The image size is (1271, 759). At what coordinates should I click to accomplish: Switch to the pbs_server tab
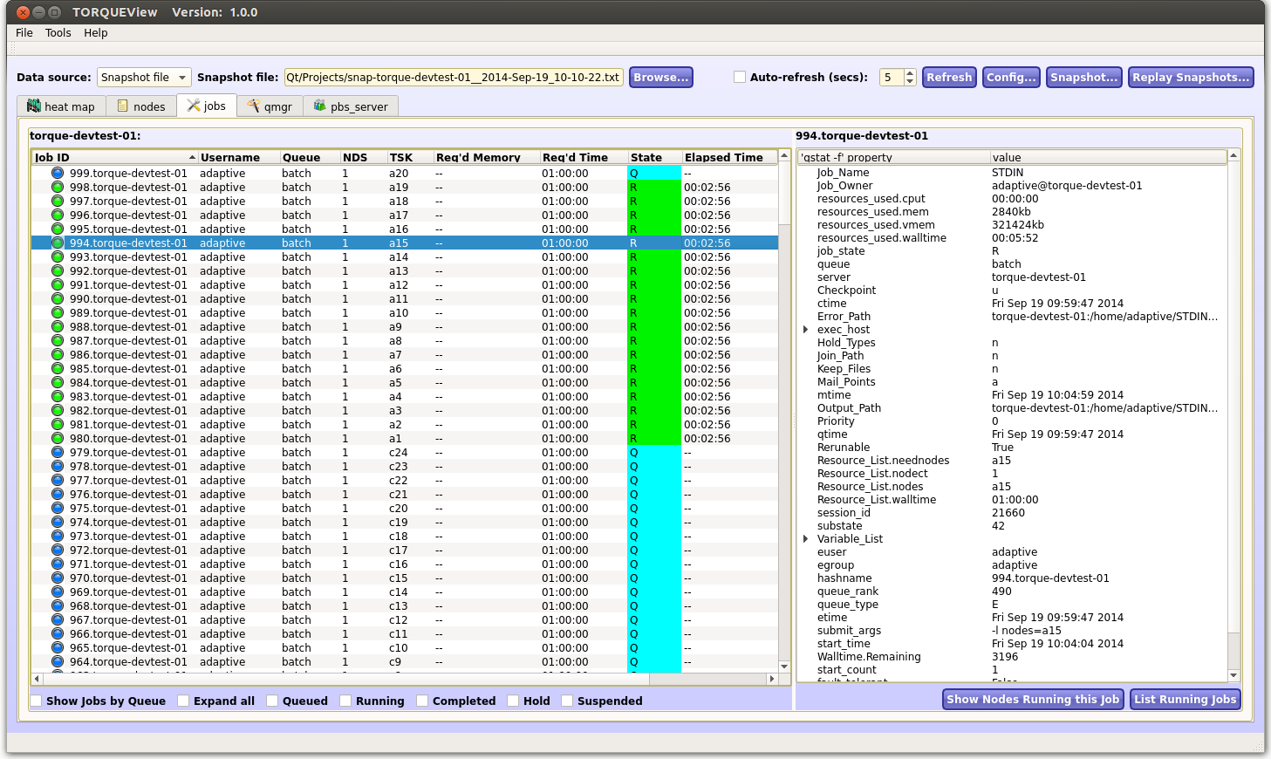coord(350,106)
